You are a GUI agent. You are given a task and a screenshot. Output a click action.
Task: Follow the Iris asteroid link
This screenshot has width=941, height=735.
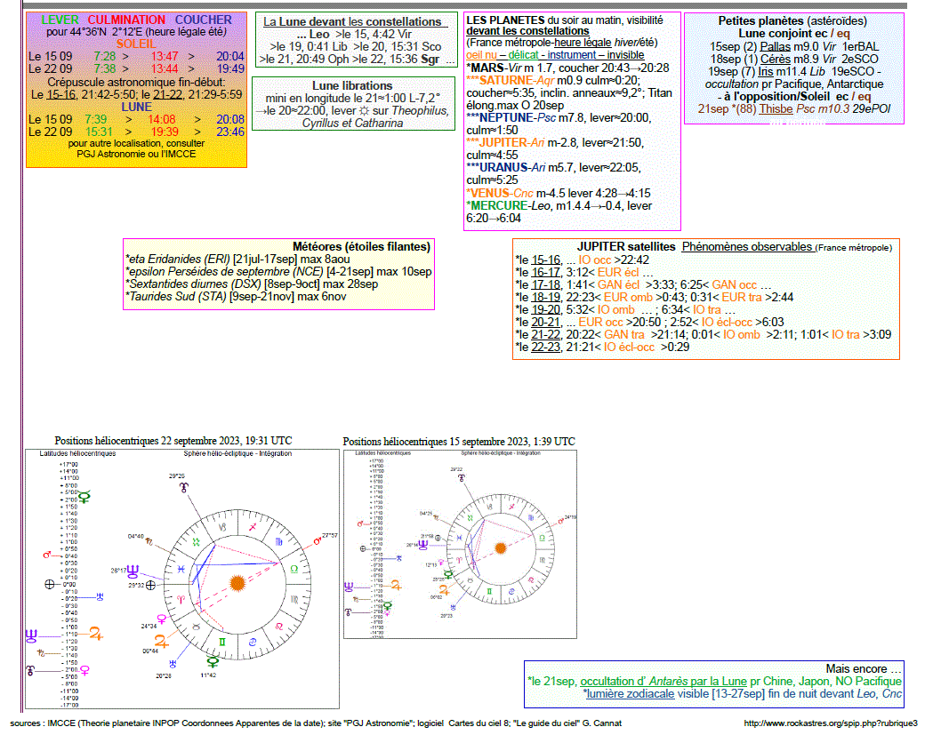[765, 71]
